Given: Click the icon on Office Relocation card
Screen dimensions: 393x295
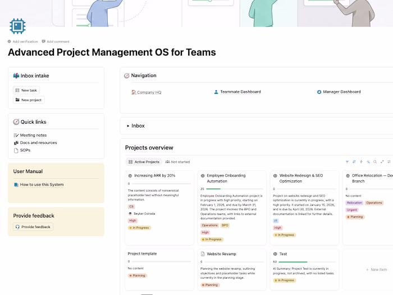Looking at the screenshot, I should (x=348, y=175).
